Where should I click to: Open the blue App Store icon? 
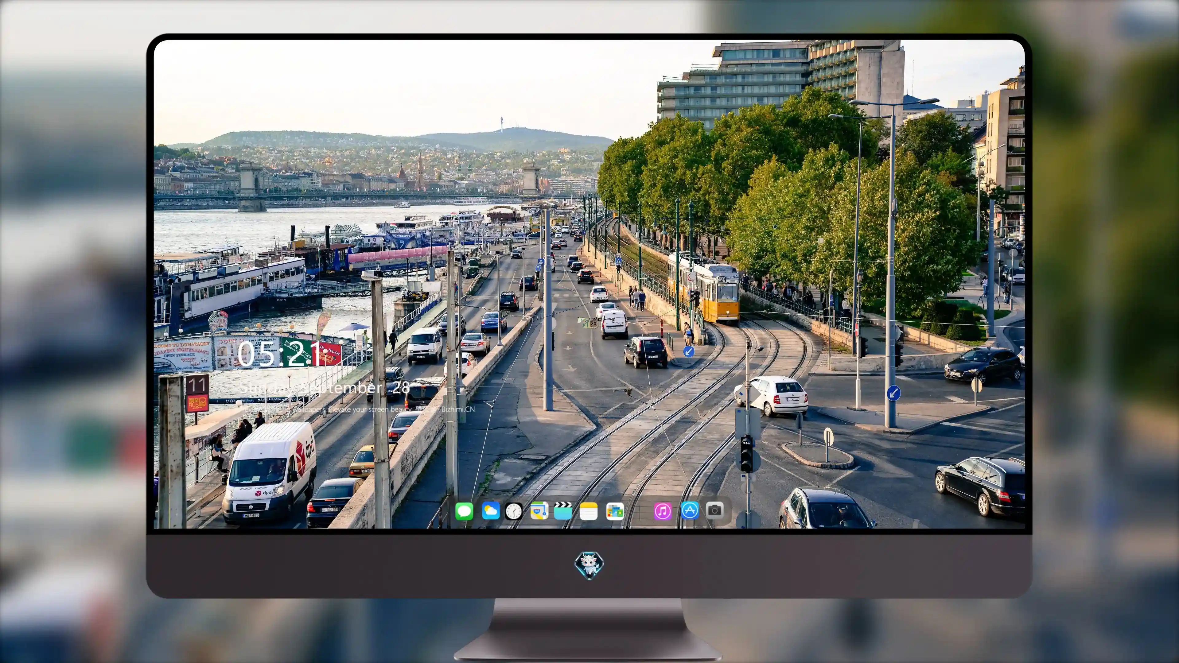[690, 510]
